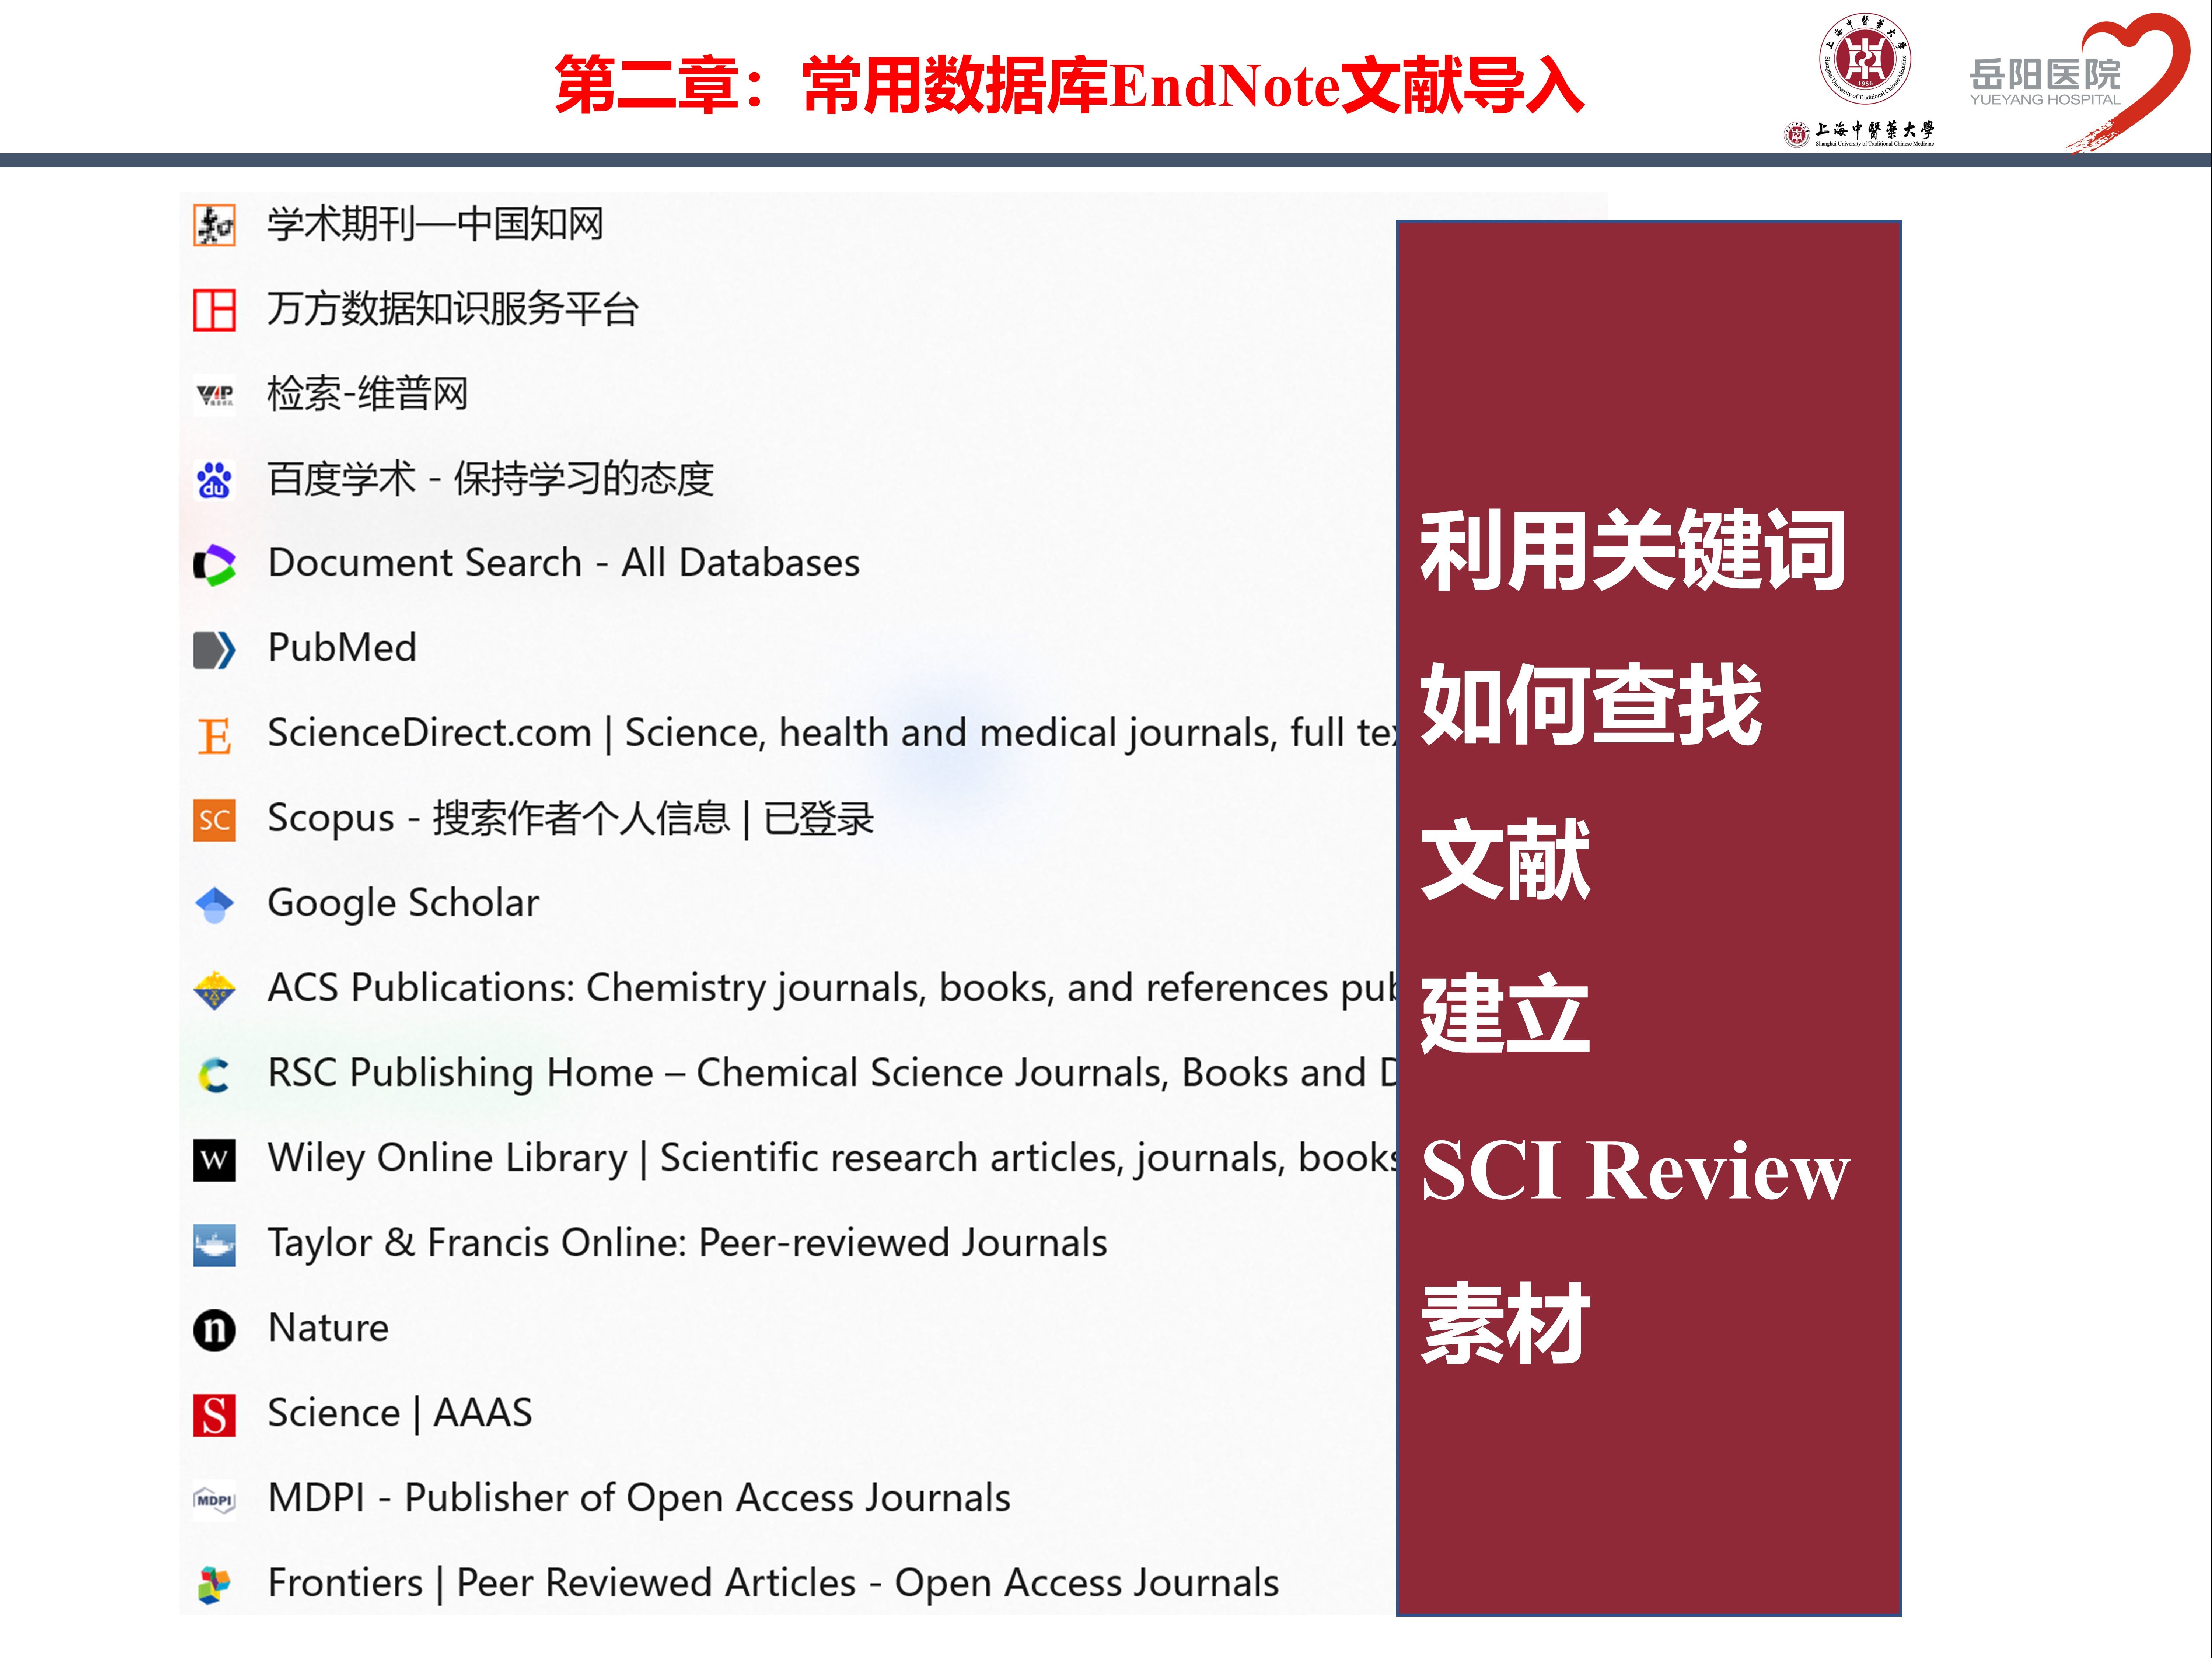Click the Wiley black W icon

click(x=214, y=1160)
